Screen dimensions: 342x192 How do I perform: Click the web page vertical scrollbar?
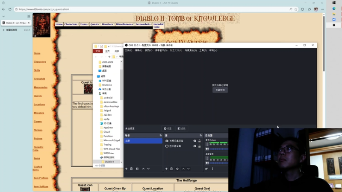coord(324,44)
